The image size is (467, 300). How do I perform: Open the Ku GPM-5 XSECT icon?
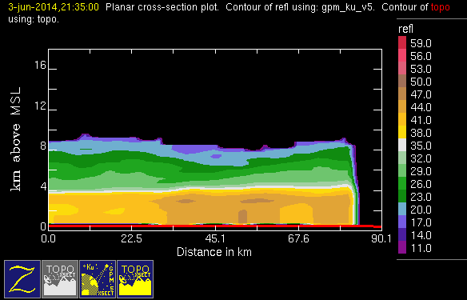98,279
